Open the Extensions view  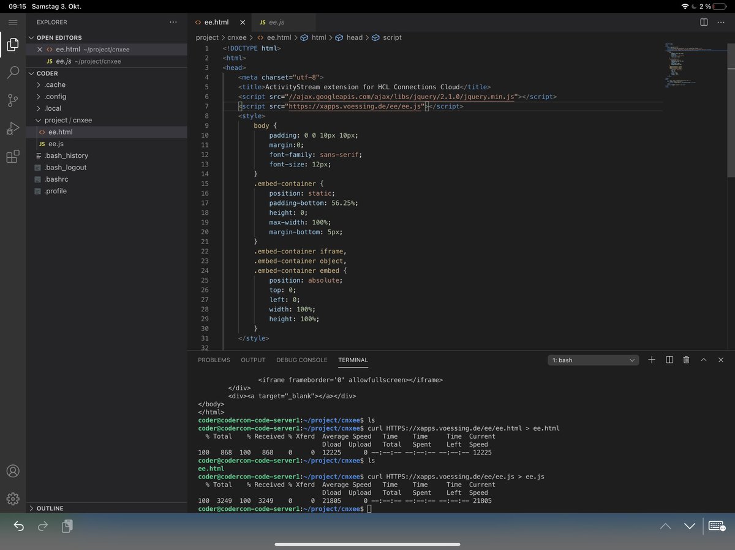point(13,157)
